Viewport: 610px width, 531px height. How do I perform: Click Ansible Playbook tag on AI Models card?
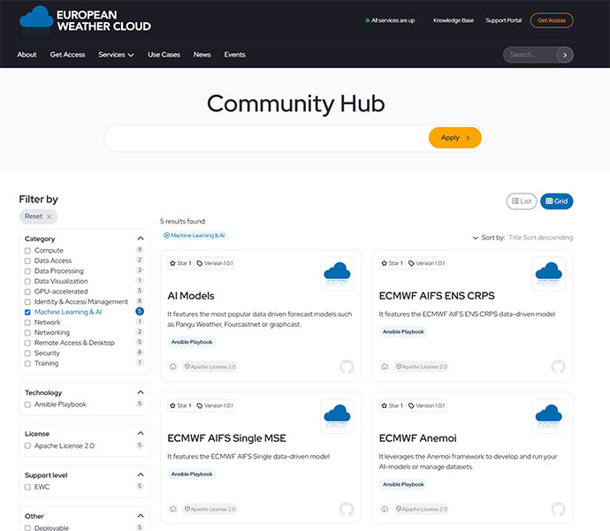[192, 342]
